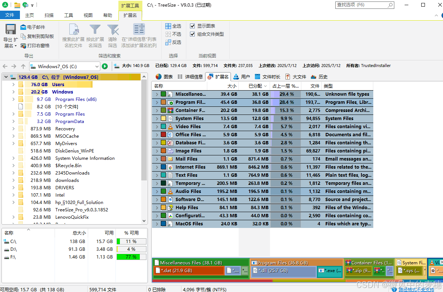Click the 清除筛选 clear filter icon
This screenshot has height=292, width=443.
pos(113,29)
